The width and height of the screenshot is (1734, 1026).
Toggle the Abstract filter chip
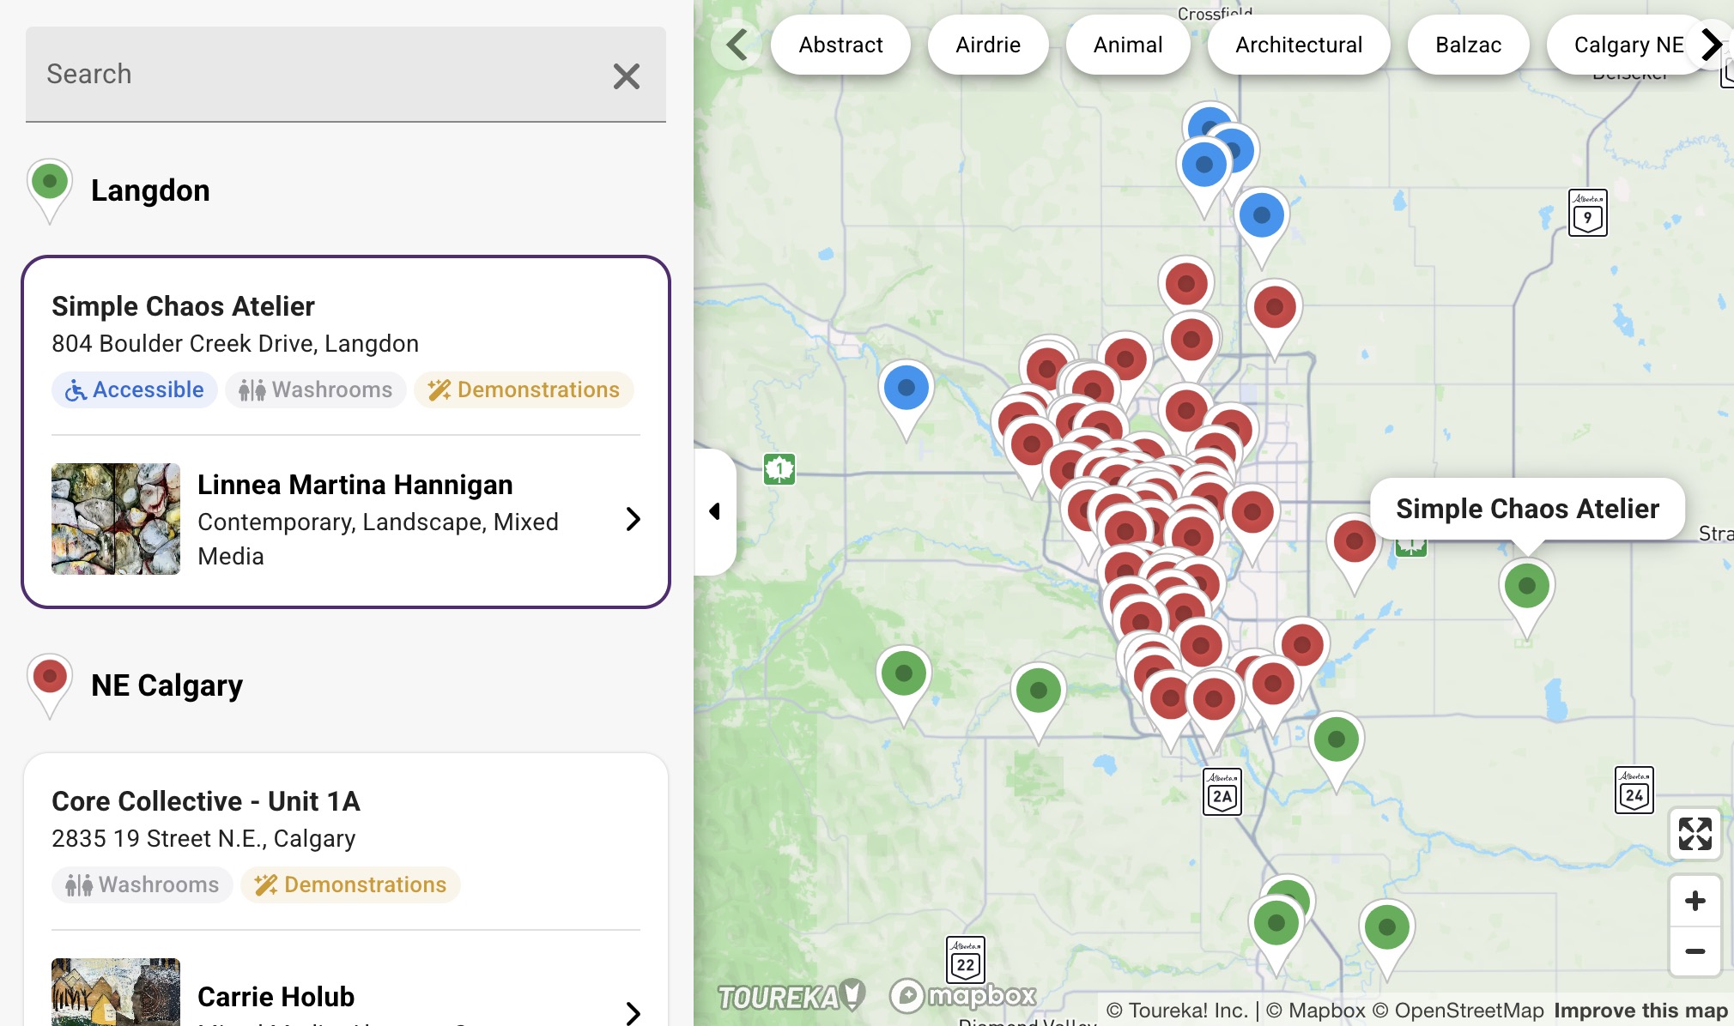click(x=840, y=45)
